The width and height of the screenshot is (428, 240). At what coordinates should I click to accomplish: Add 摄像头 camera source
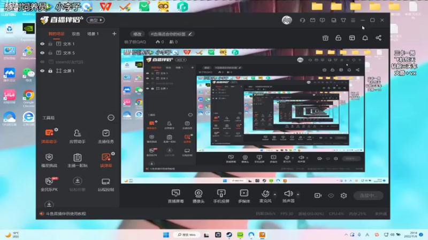pos(198,196)
